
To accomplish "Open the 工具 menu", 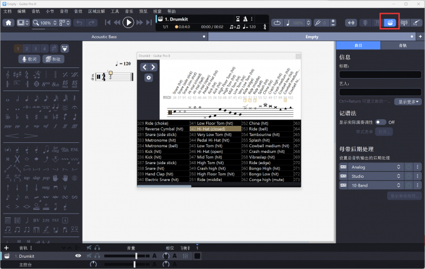I will coord(115,11).
